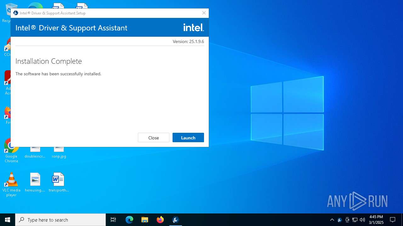The width and height of the screenshot is (403, 226).
Task: Click the taskbar search box
Action: [x=60, y=220]
